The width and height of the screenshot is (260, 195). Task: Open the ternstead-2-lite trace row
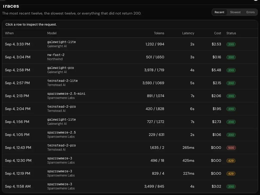pos(130,83)
